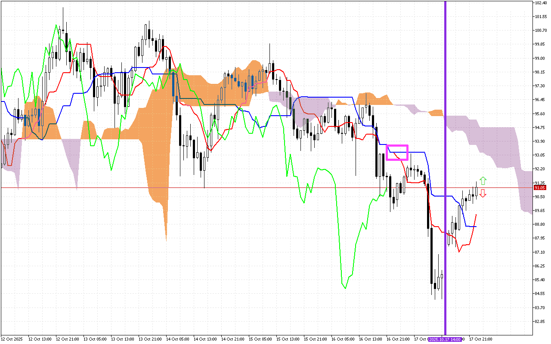
Task: Click the 99.85 price axis label
Action: tap(541, 44)
